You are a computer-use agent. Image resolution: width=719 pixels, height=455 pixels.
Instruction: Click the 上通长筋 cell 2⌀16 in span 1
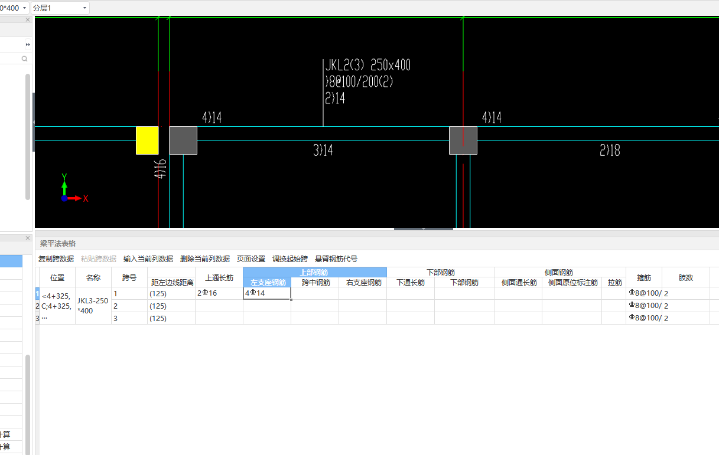coord(219,293)
